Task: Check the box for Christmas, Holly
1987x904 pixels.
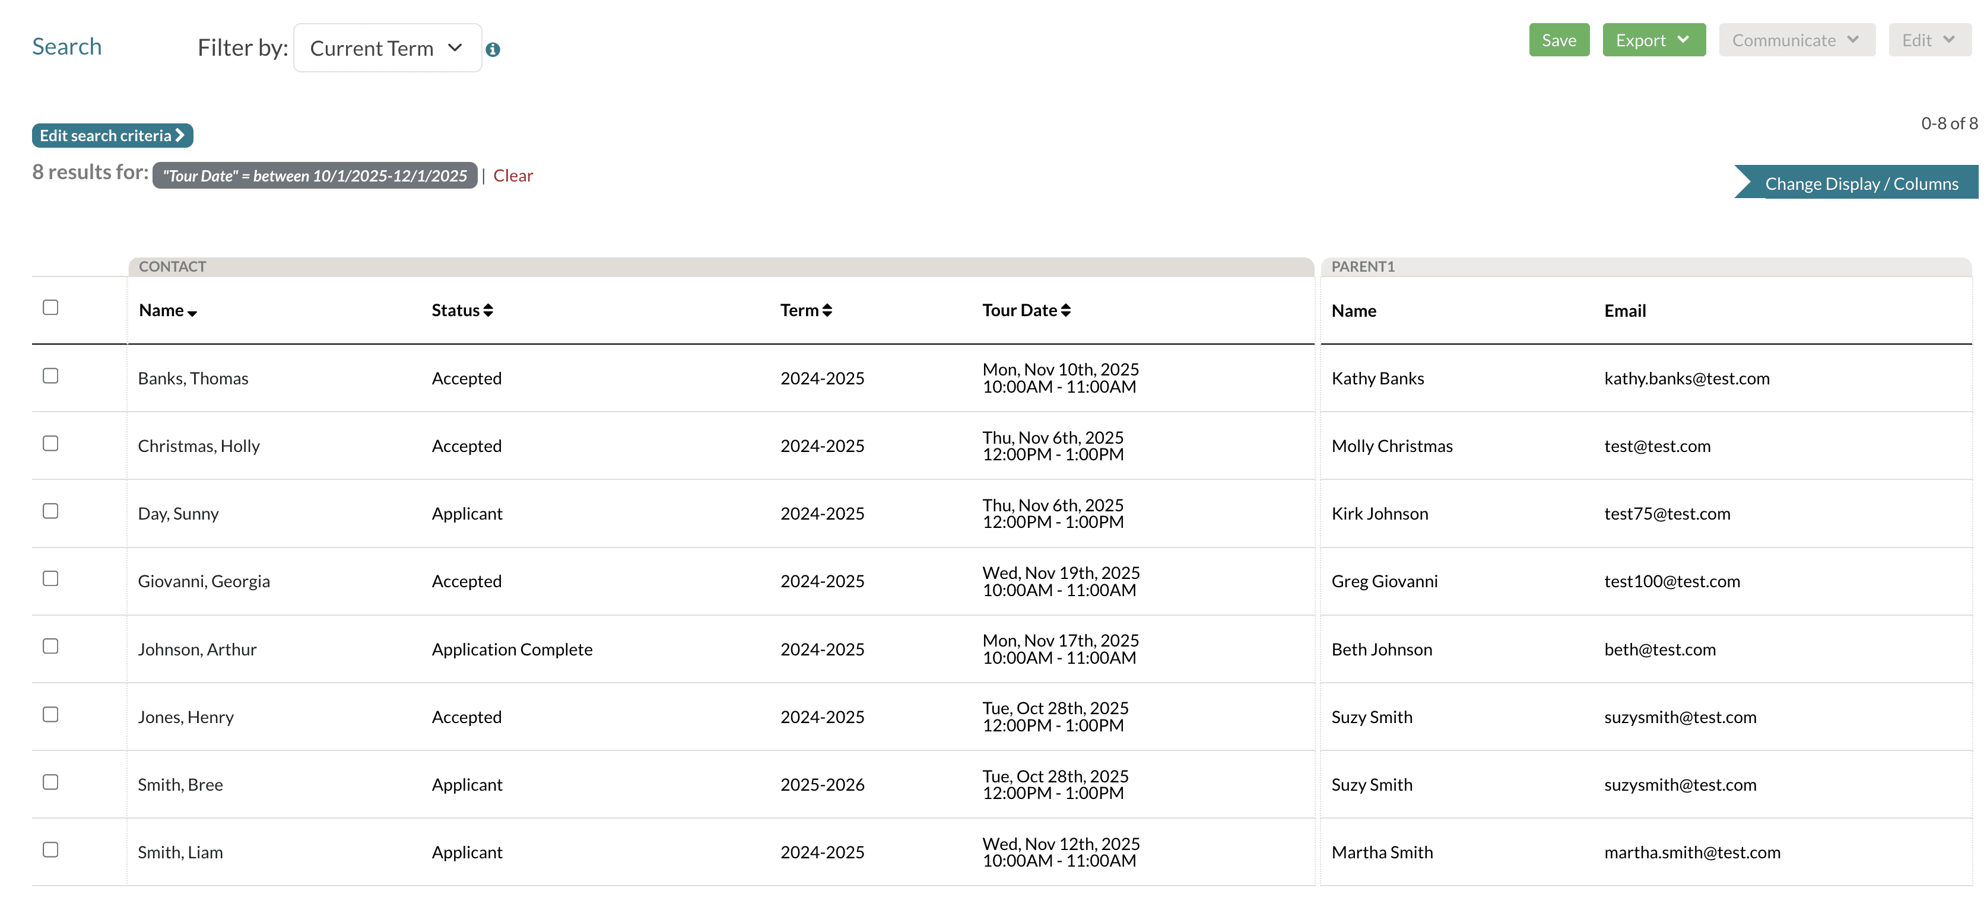Action: coord(51,443)
